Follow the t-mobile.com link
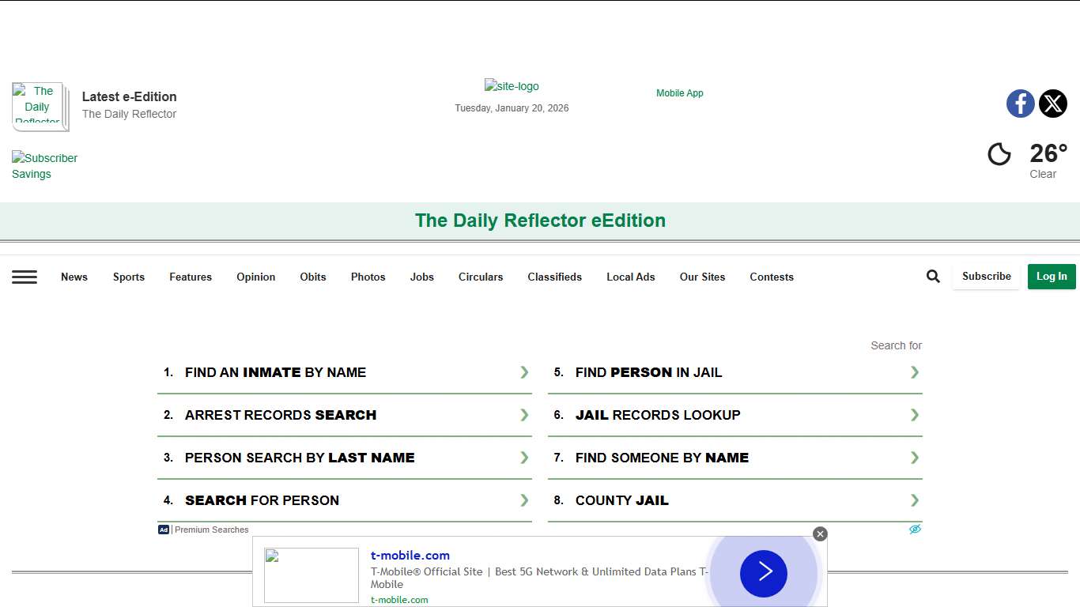The height and width of the screenshot is (607, 1080). [410, 555]
